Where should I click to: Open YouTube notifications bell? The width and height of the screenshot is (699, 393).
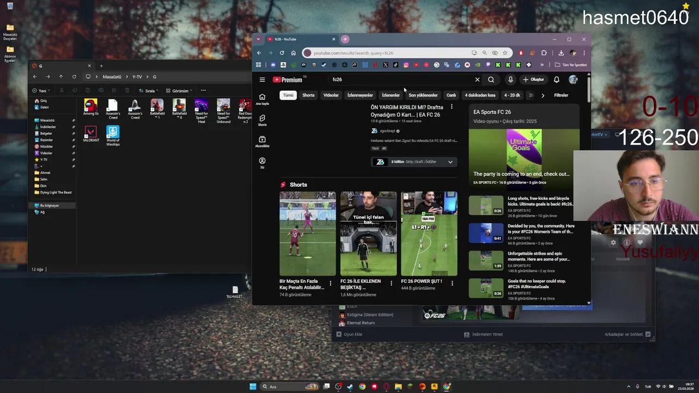556,80
